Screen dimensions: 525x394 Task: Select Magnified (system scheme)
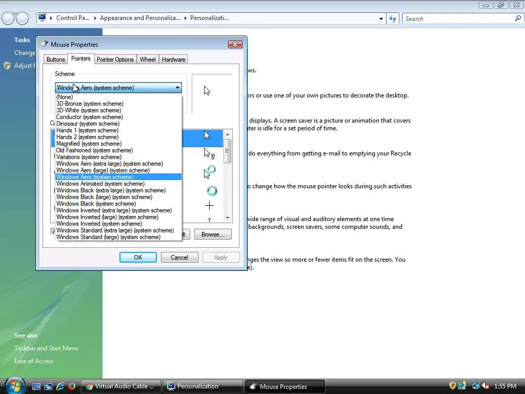coord(118,144)
